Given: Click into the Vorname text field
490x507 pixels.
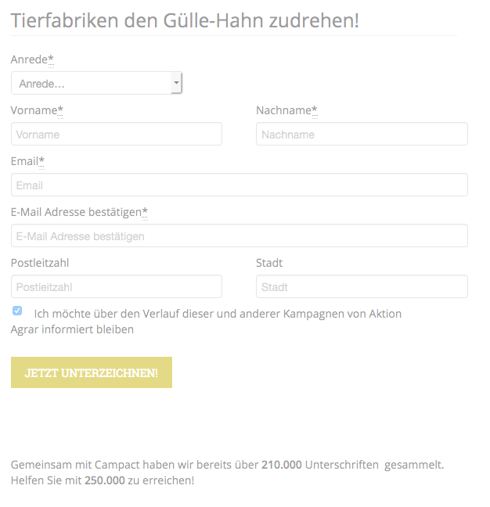Looking at the screenshot, I should (x=117, y=134).
